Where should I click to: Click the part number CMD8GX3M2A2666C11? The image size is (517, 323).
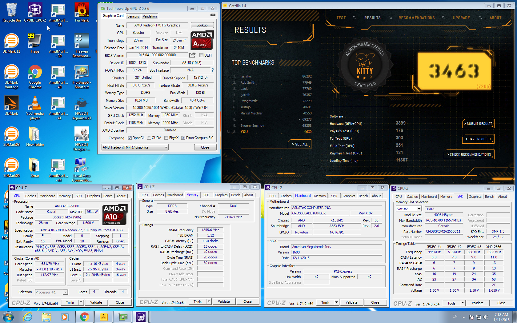[443, 231]
